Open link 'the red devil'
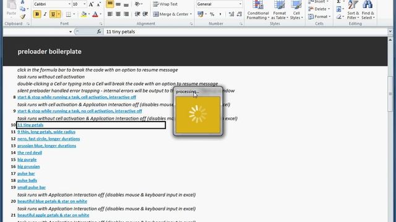Screen dimensions: 396x222 coord(30,152)
